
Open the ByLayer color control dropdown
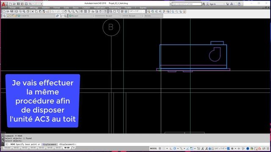point(81,16)
